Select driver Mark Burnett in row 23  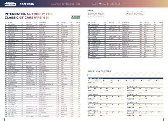(x=12, y=46)
